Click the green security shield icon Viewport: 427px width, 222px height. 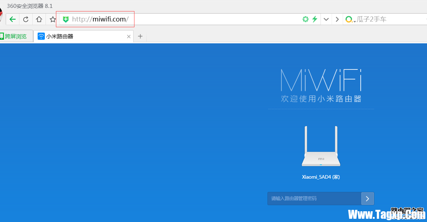pos(66,19)
